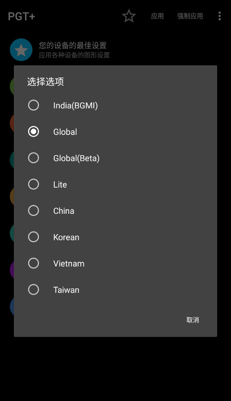Choose the Global(Beta) radio option

point(33,158)
